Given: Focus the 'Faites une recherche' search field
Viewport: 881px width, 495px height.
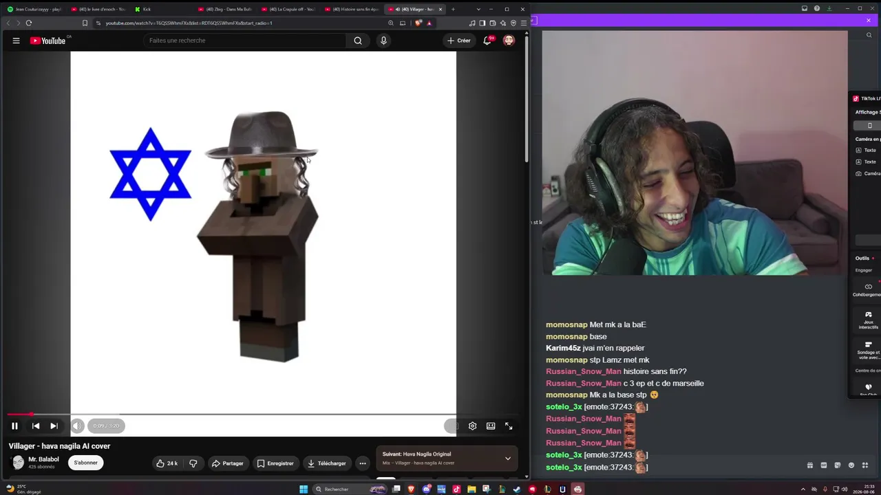Looking at the screenshot, I should tap(245, 41).
